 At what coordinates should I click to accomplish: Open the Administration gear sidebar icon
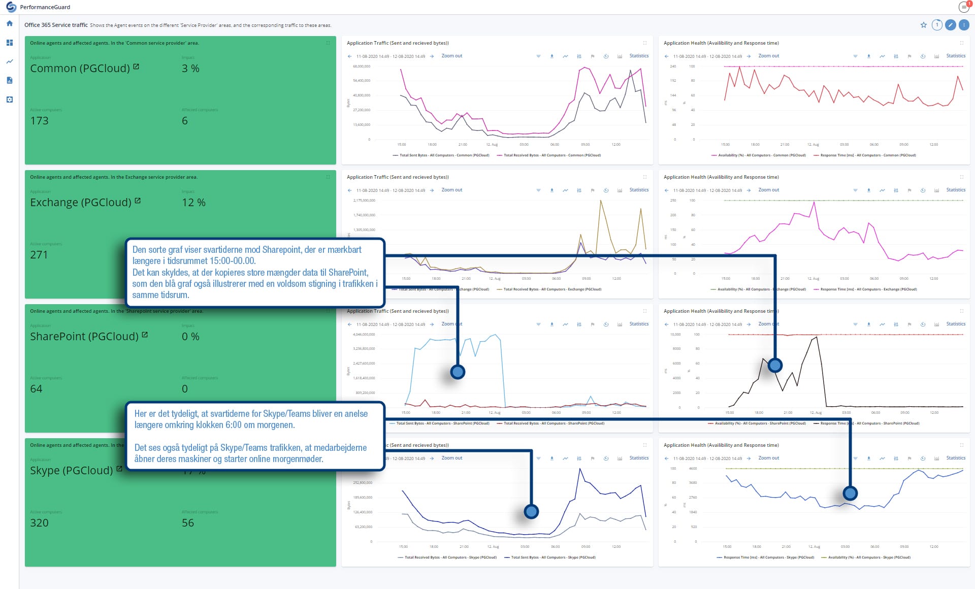click(x=9, y=100)
